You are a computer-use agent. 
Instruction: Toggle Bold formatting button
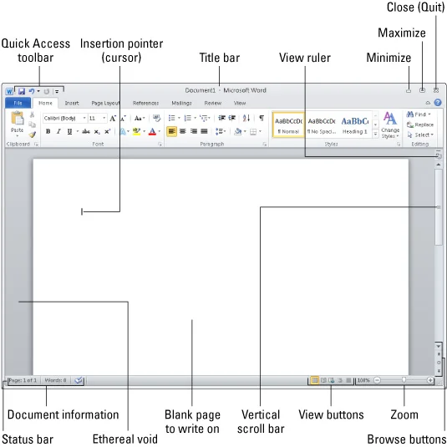point(48,131)
